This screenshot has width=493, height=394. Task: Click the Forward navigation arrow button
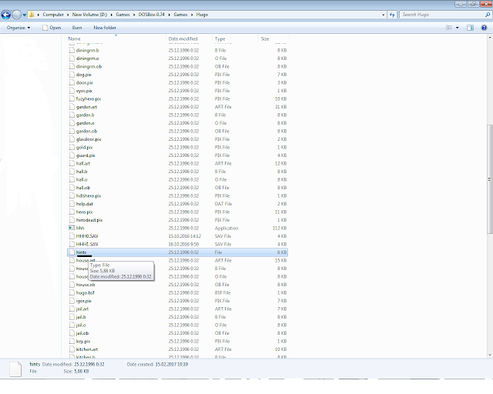coord(17,15)
